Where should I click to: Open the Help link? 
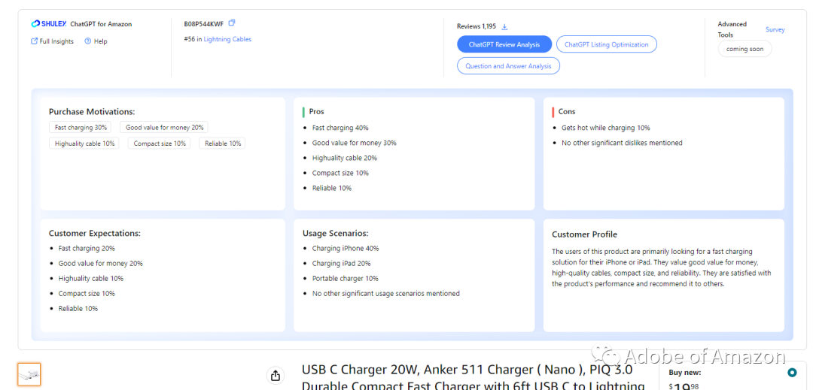tap(96, 41)
